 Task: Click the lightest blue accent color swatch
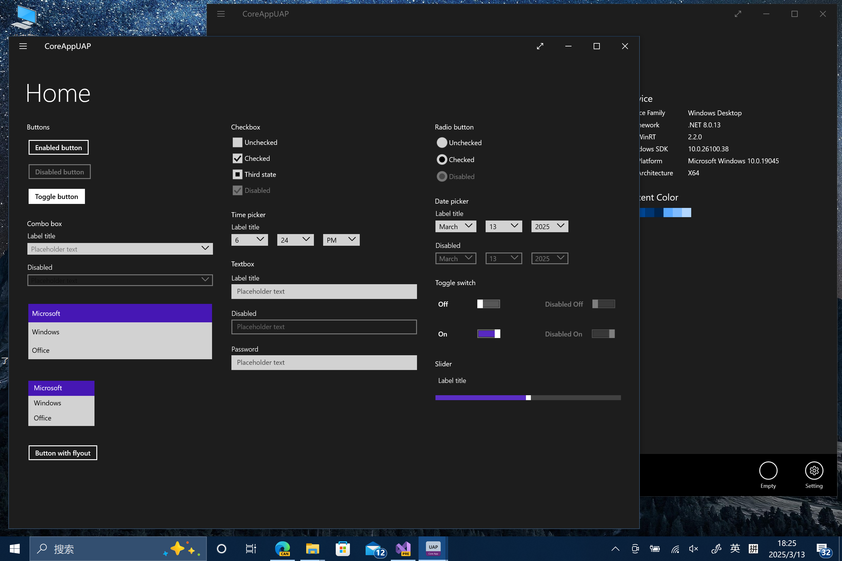[x=687, y=213]
